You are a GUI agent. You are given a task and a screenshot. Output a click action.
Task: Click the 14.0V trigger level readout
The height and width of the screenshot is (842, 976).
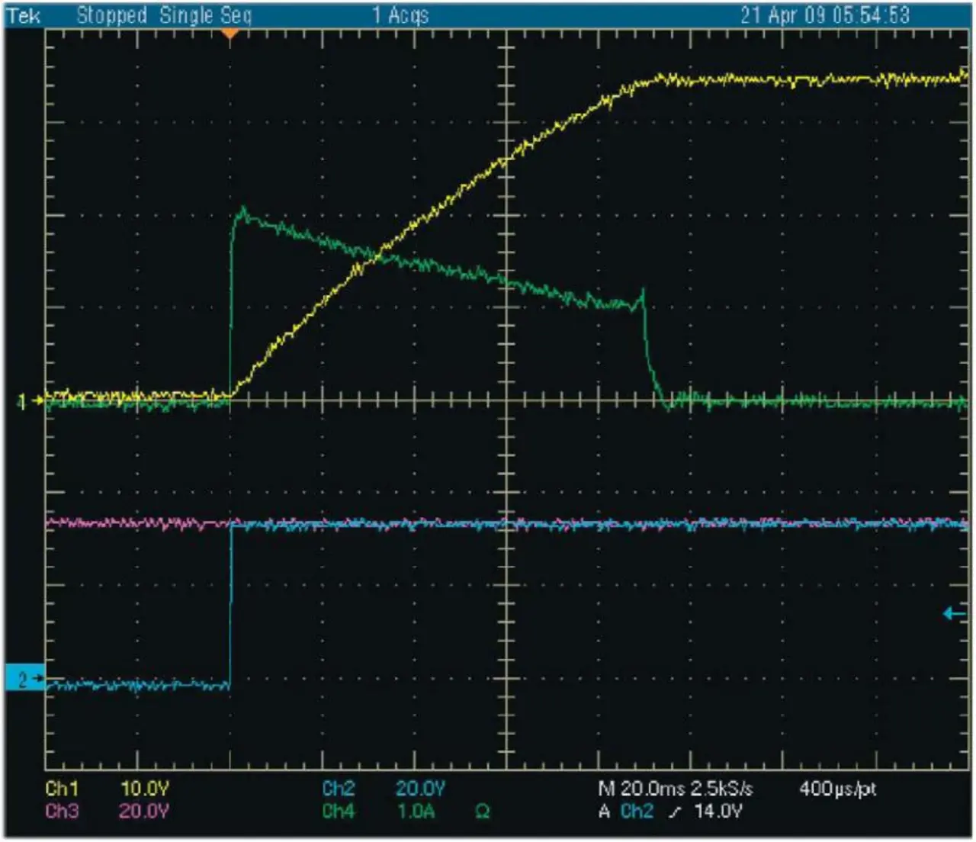click(x=718, y=811)
